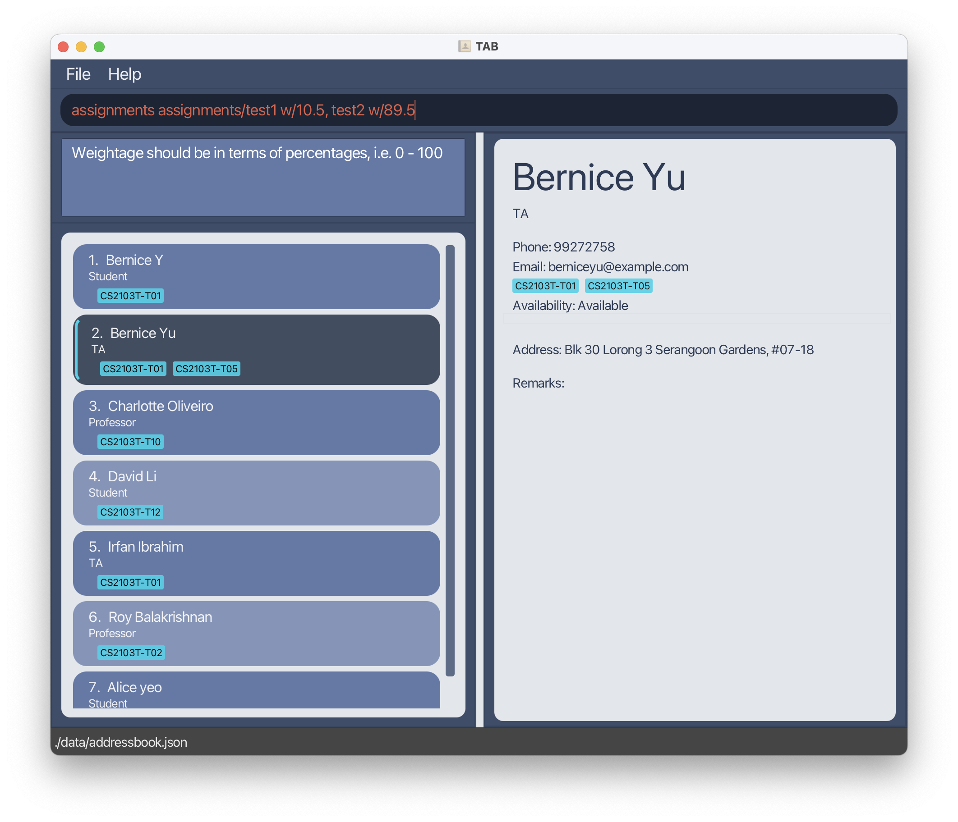
Task: Click the CS2103T-T10 tag on Charlotte's card
Action: 130,442
